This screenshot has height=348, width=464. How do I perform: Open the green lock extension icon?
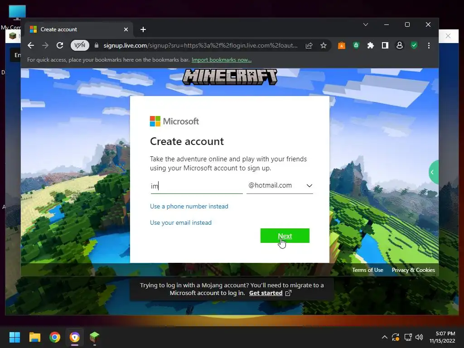(x=356, y=45)
